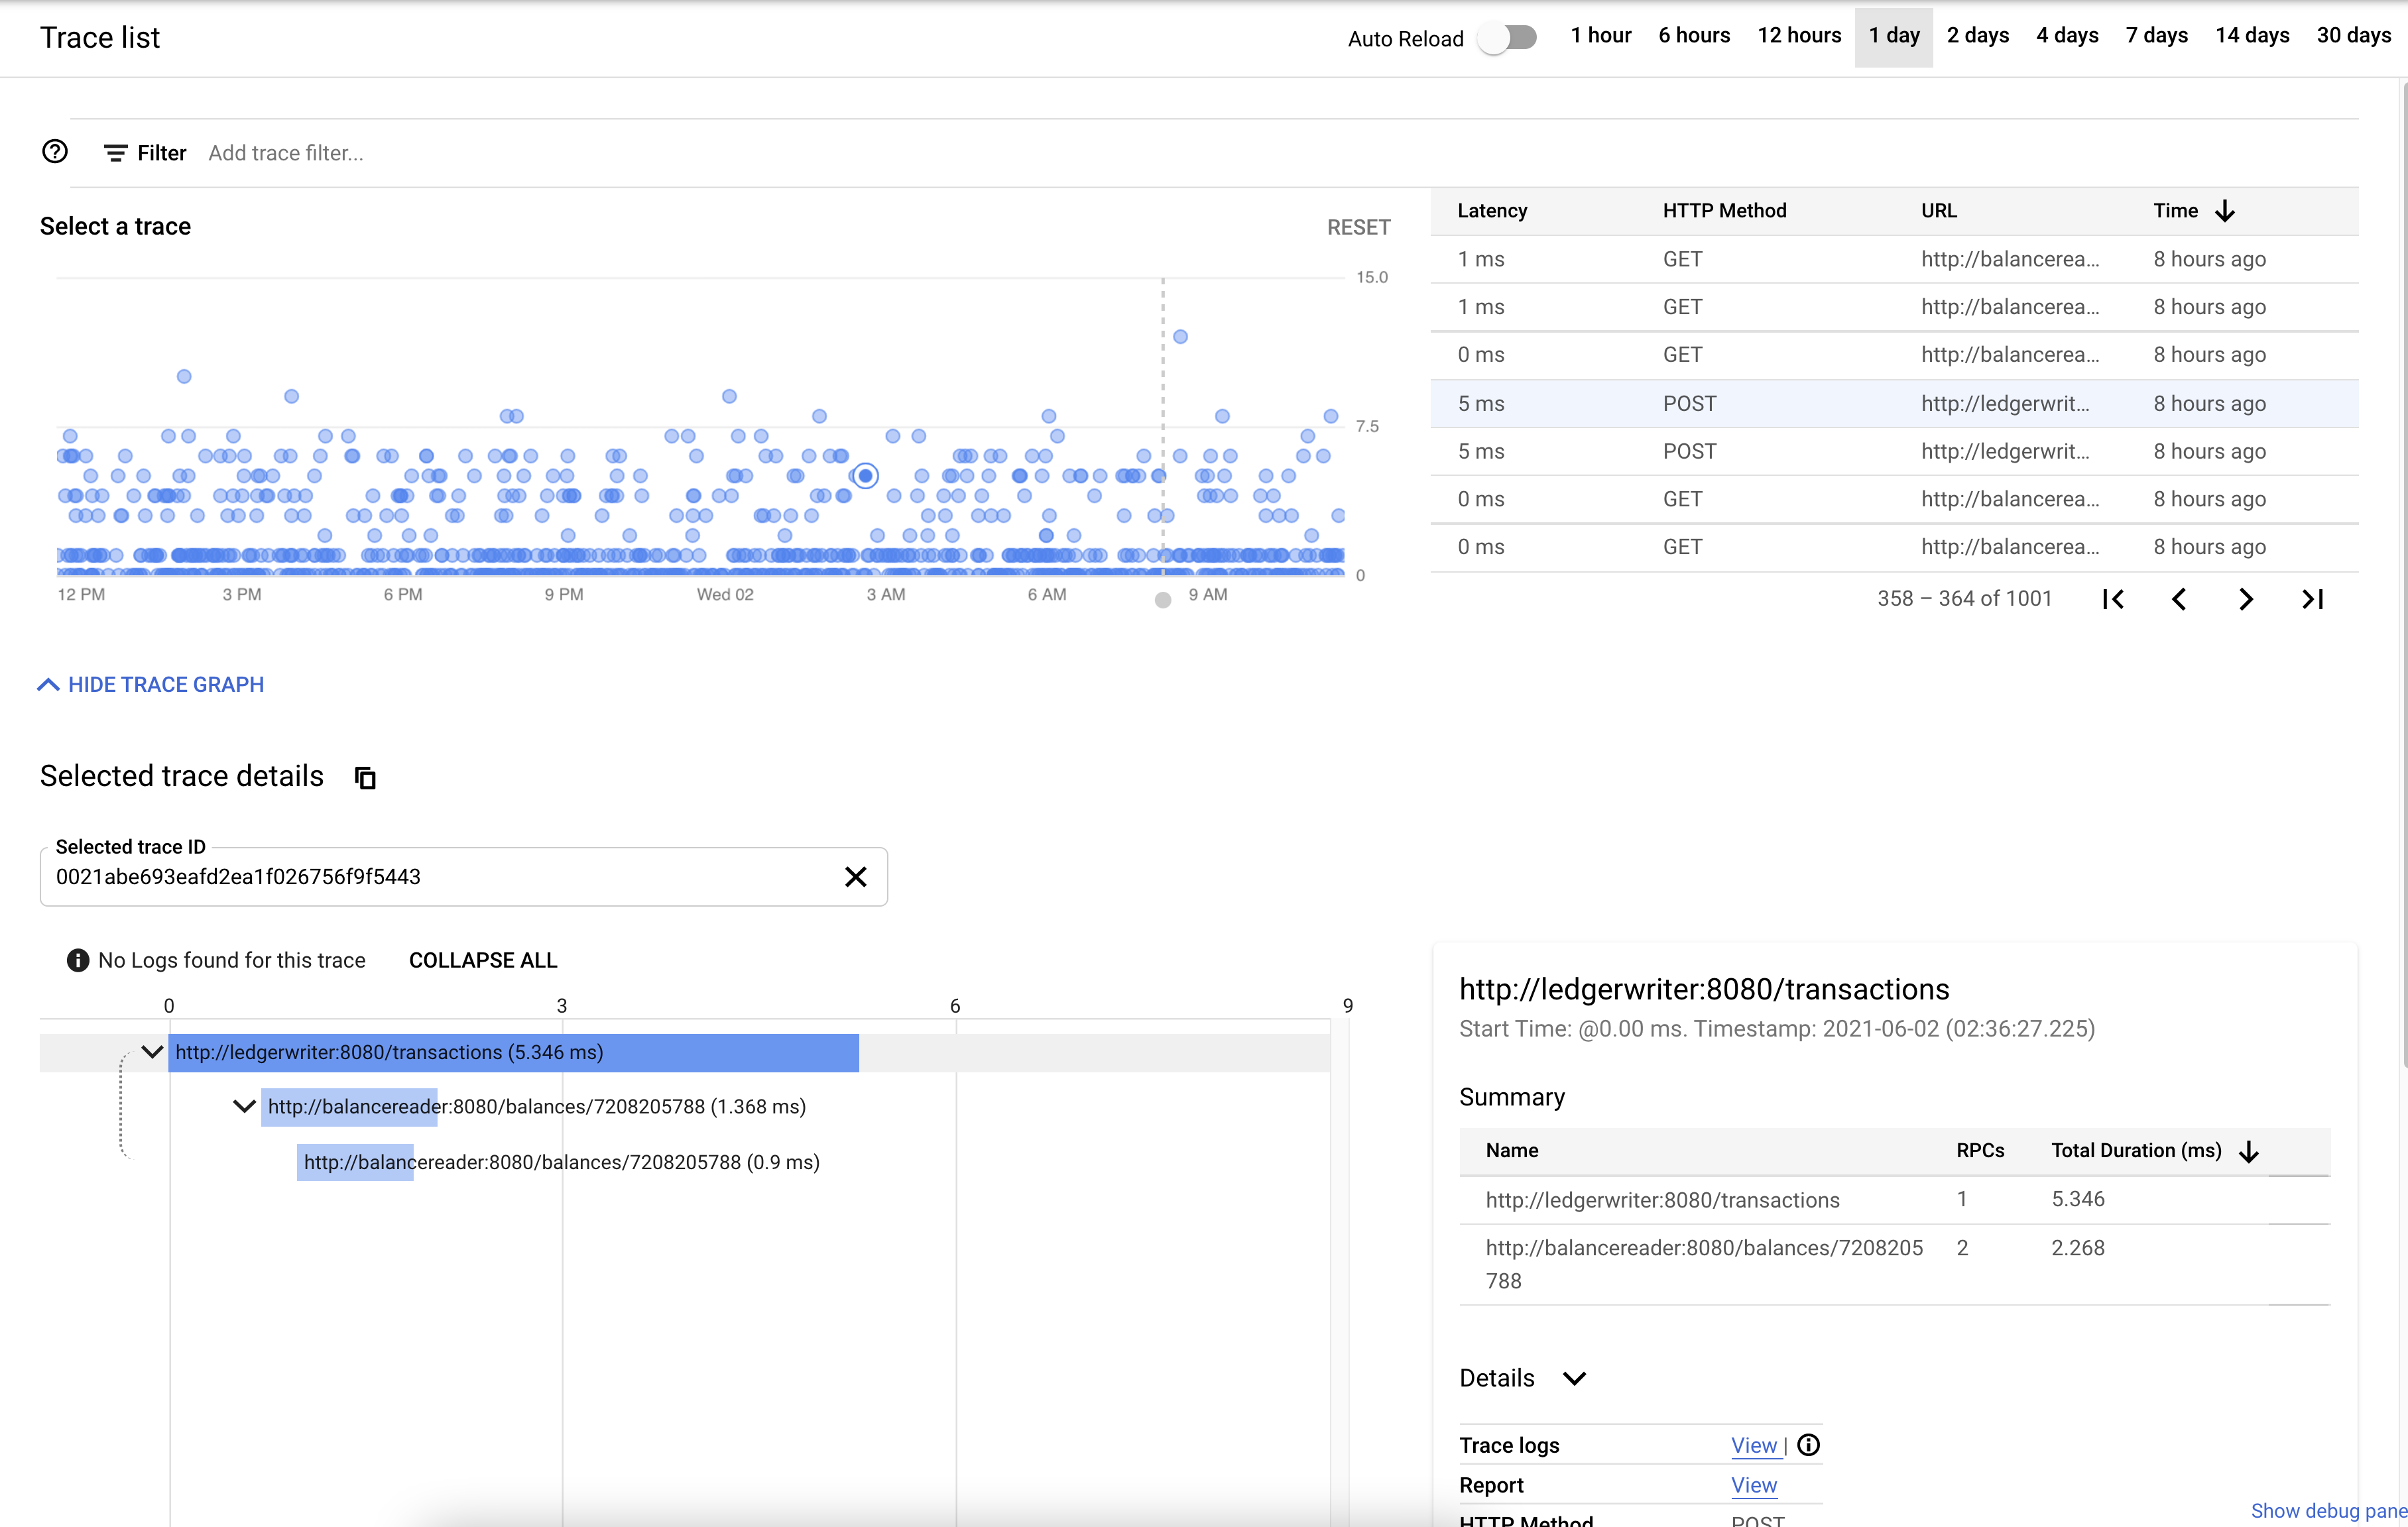
Task: Clear the selected trace ID
Action: [856, 876]
